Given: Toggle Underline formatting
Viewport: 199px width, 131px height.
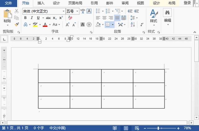Looking at the screenshot, I should pyautogui.click(x=38, y=18).
